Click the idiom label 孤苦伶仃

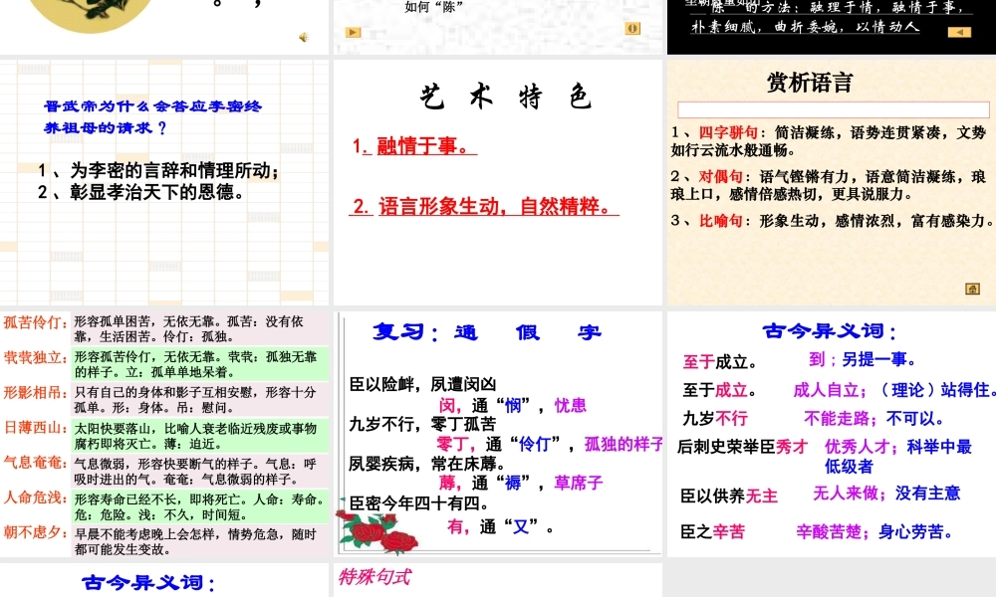point(35,322)
